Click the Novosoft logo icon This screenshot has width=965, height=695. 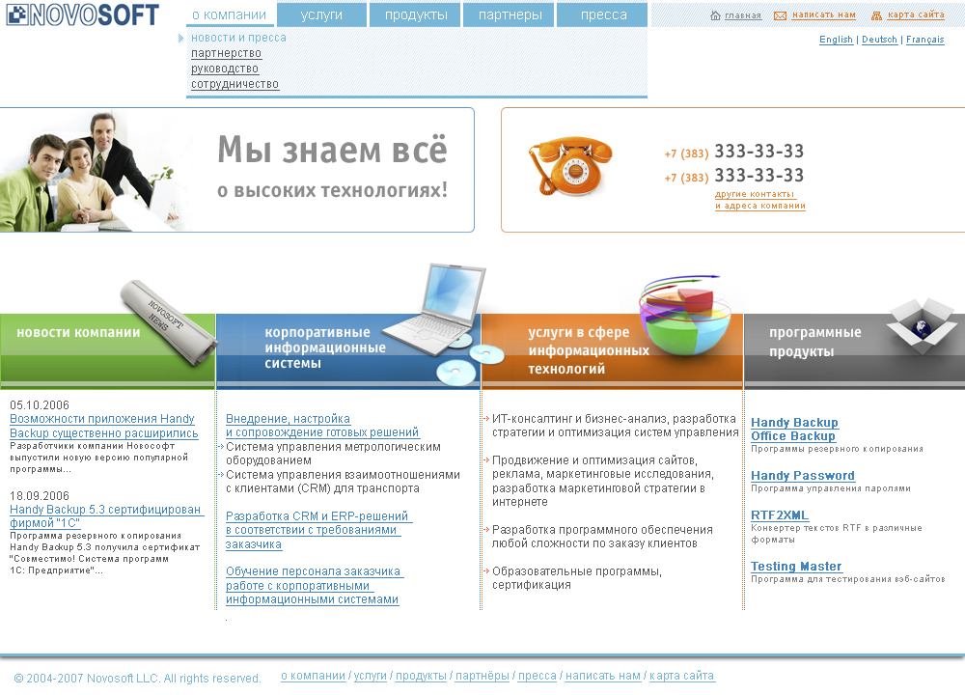15,14
